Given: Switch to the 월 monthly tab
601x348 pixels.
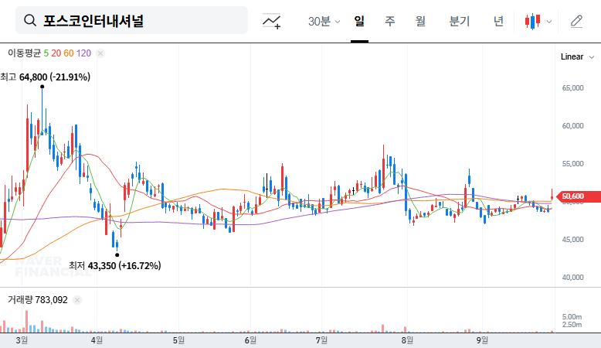Looking at the screenshot, I should (420, 21).
